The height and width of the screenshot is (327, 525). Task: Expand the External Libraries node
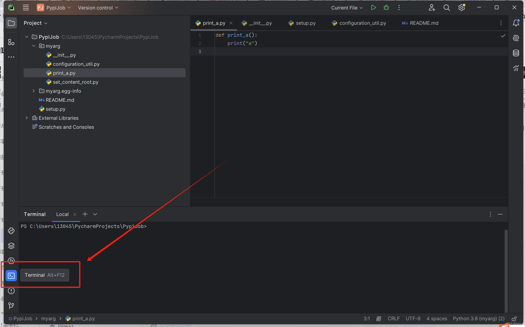pyautogui.click(x=27, y=118)
